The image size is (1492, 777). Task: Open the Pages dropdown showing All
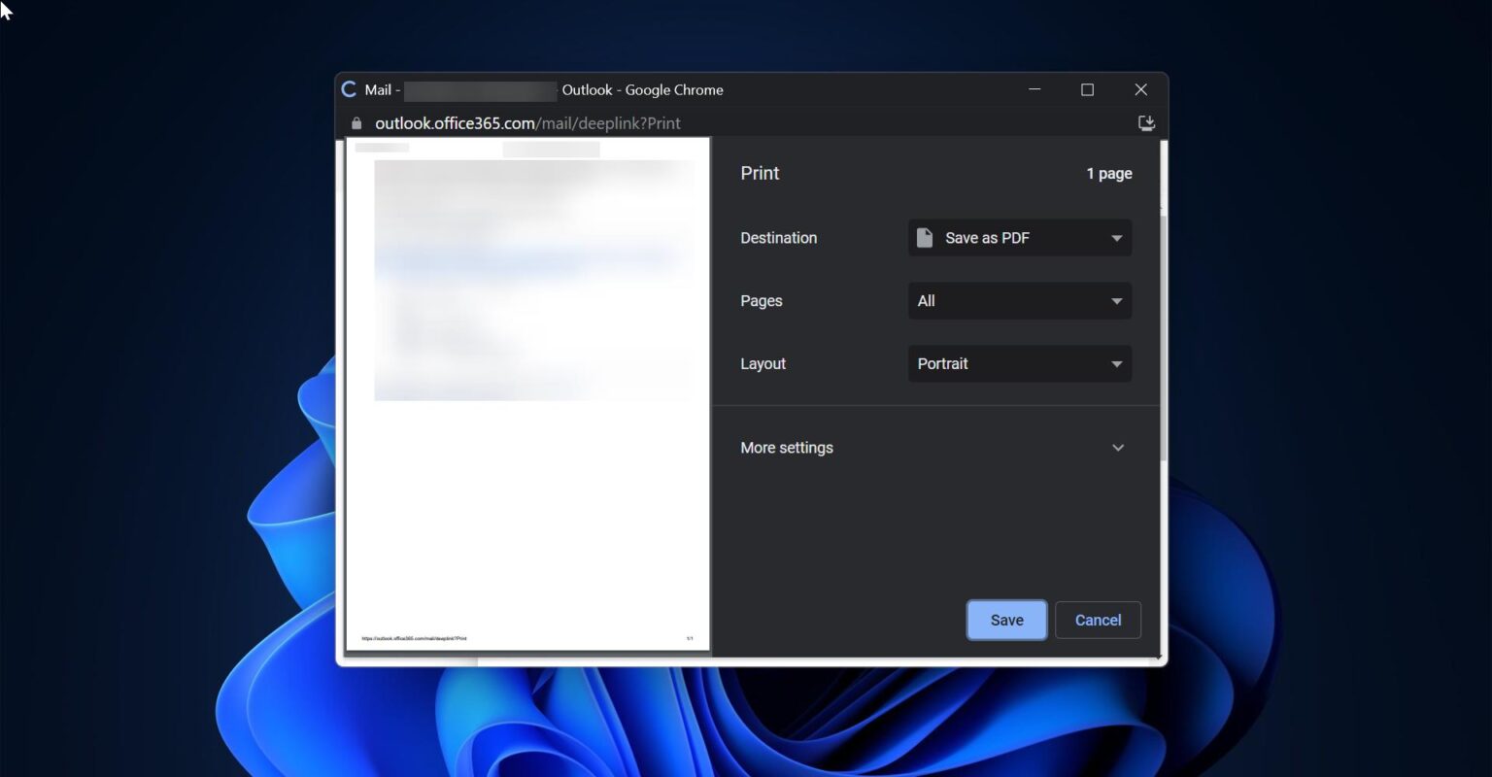point(1019,300)
